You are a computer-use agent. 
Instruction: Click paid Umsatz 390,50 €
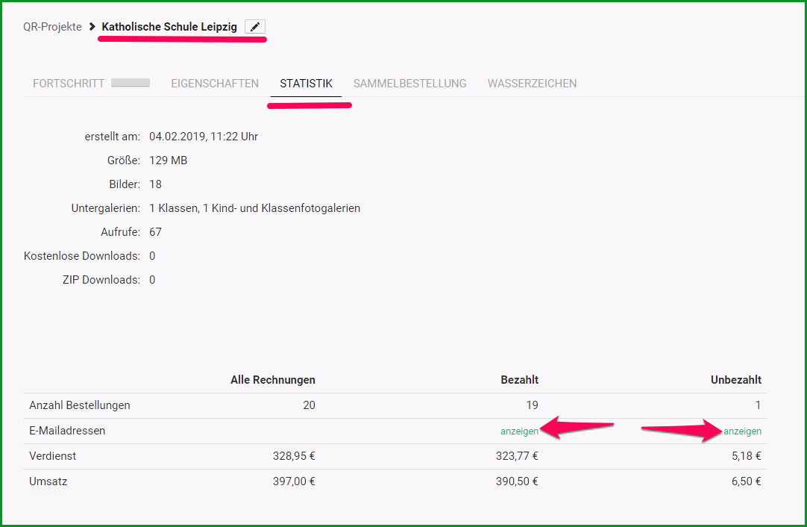(517, 481)
